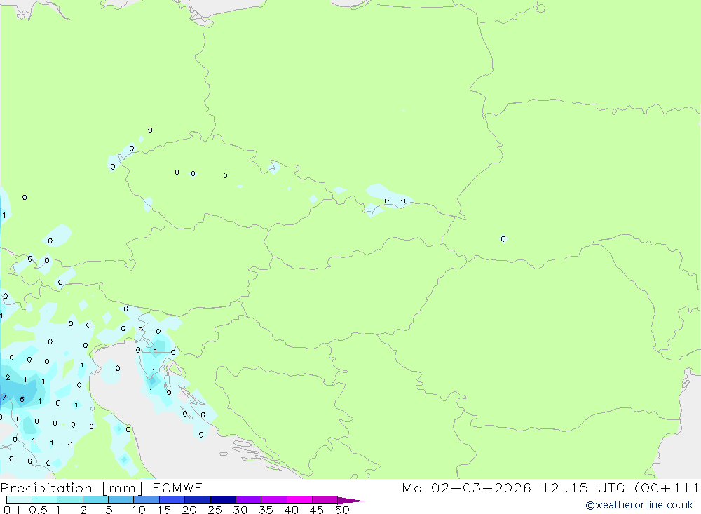Click the 30–35 mm purple legend box

249,500
